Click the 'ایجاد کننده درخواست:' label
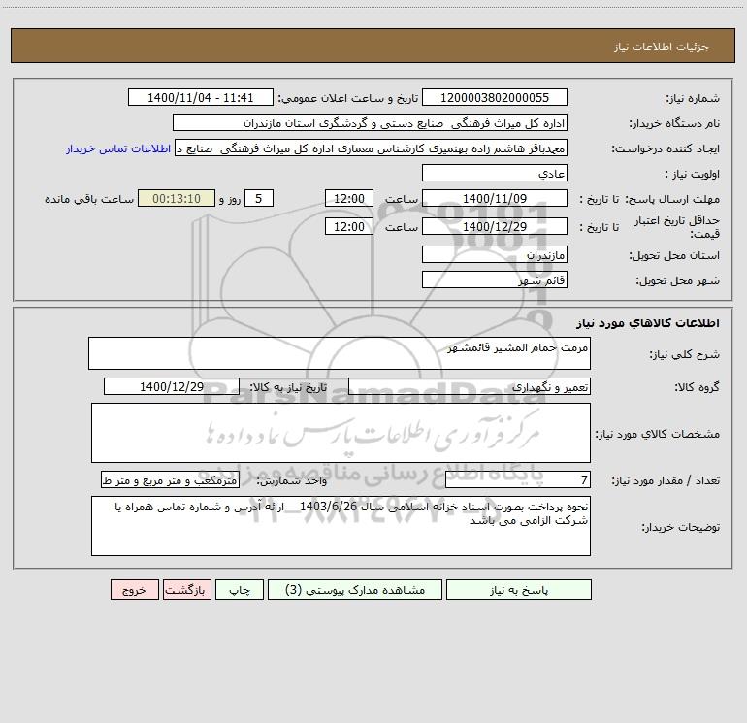Viewport: 747px width, 723px height. 666,148
